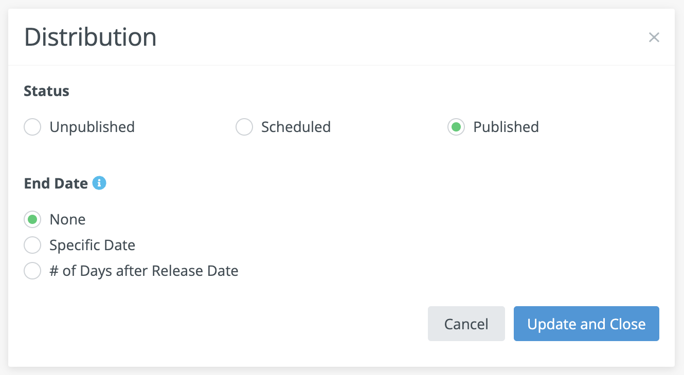The width and height of the screenshot is (684, 375).
Task: Click the Distribution dialog title
Action: tap(91, 38)
